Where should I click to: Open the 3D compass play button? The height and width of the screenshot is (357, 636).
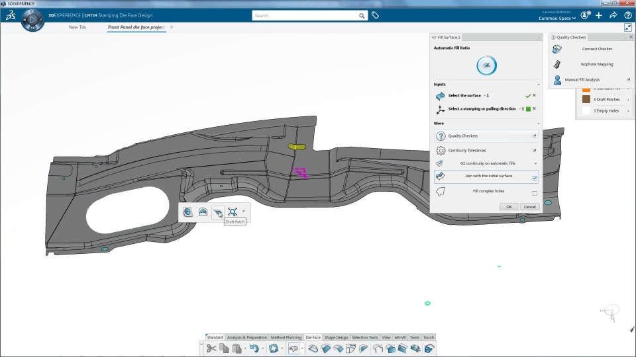(32, 21)
